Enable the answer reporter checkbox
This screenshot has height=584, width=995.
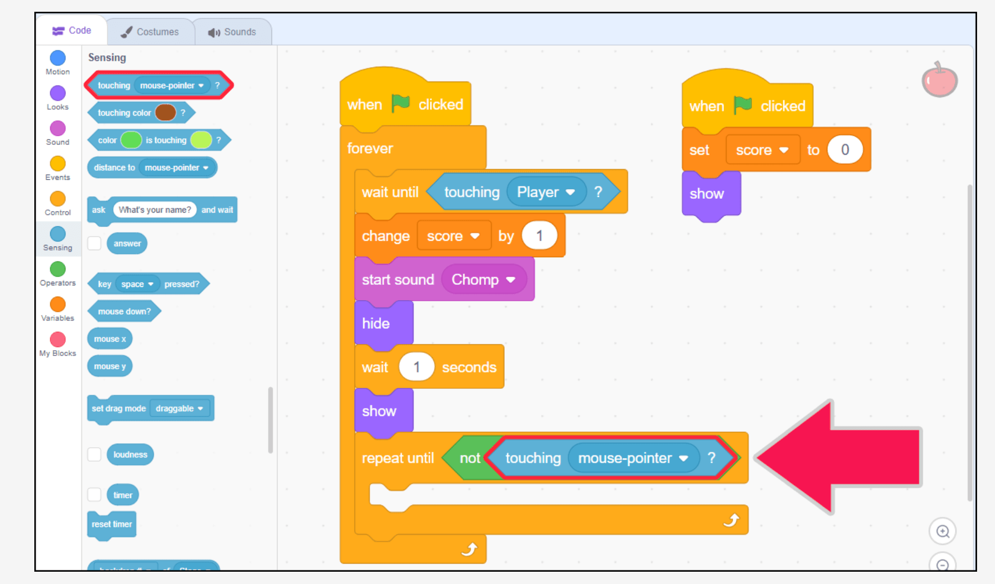pyautogui.click(x=94, y=243)
